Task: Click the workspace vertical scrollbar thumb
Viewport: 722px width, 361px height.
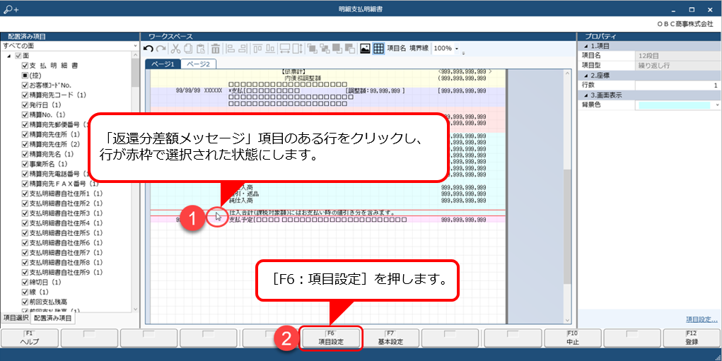Action: 567,226
